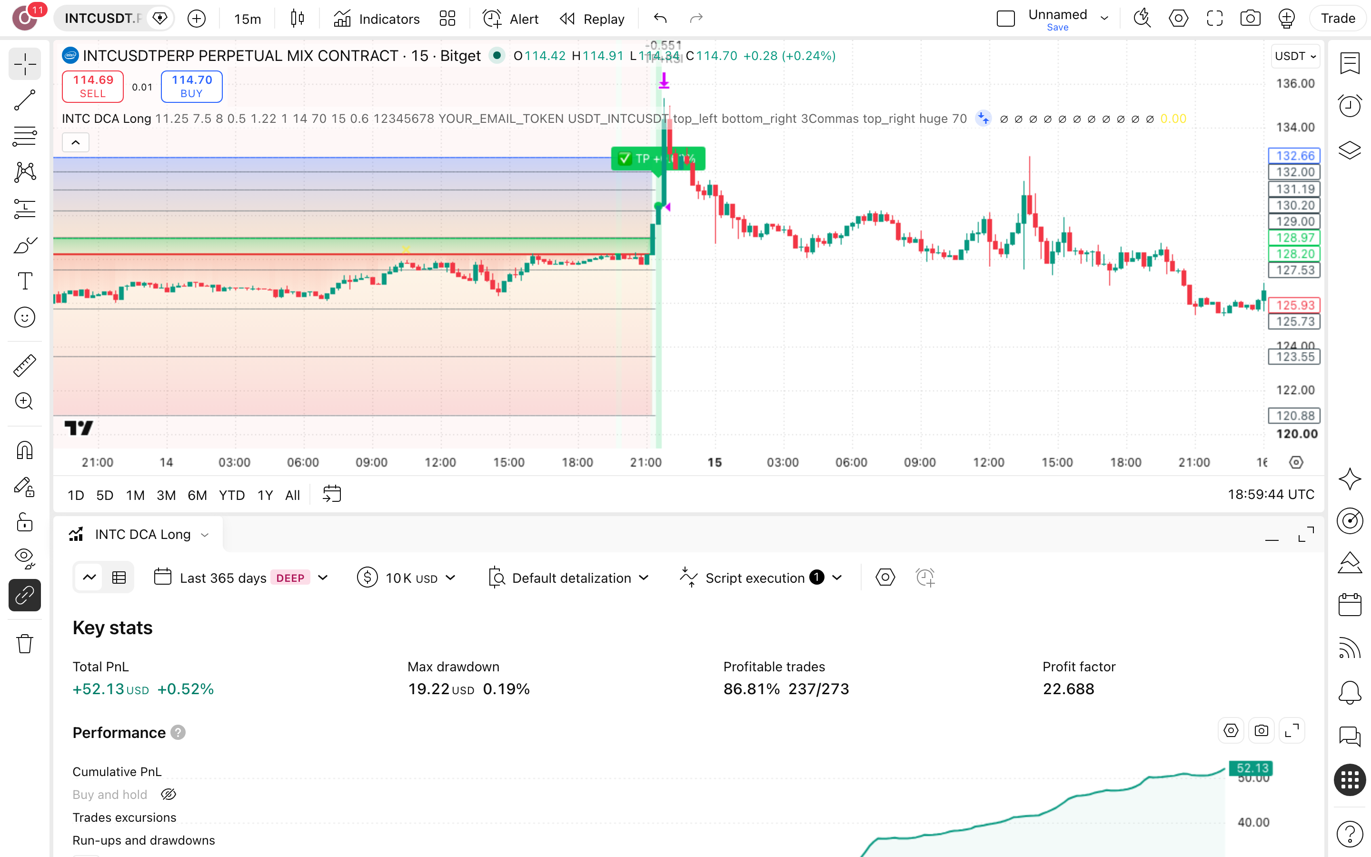Click the 114.70 BUY button
The width and height of the screenshot is (1371, 857).
(x=191, y=86)
